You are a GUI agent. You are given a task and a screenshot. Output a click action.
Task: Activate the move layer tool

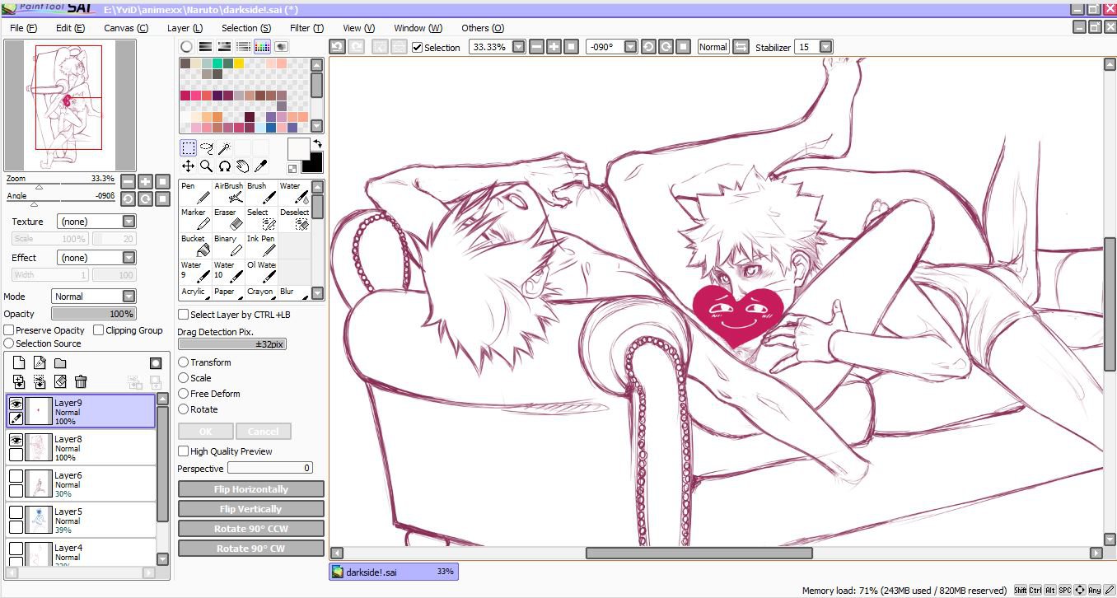coord(189,166)
